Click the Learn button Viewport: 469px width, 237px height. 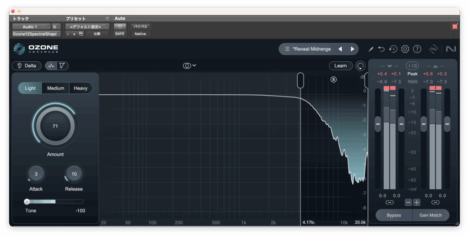[x=340, y=66]
